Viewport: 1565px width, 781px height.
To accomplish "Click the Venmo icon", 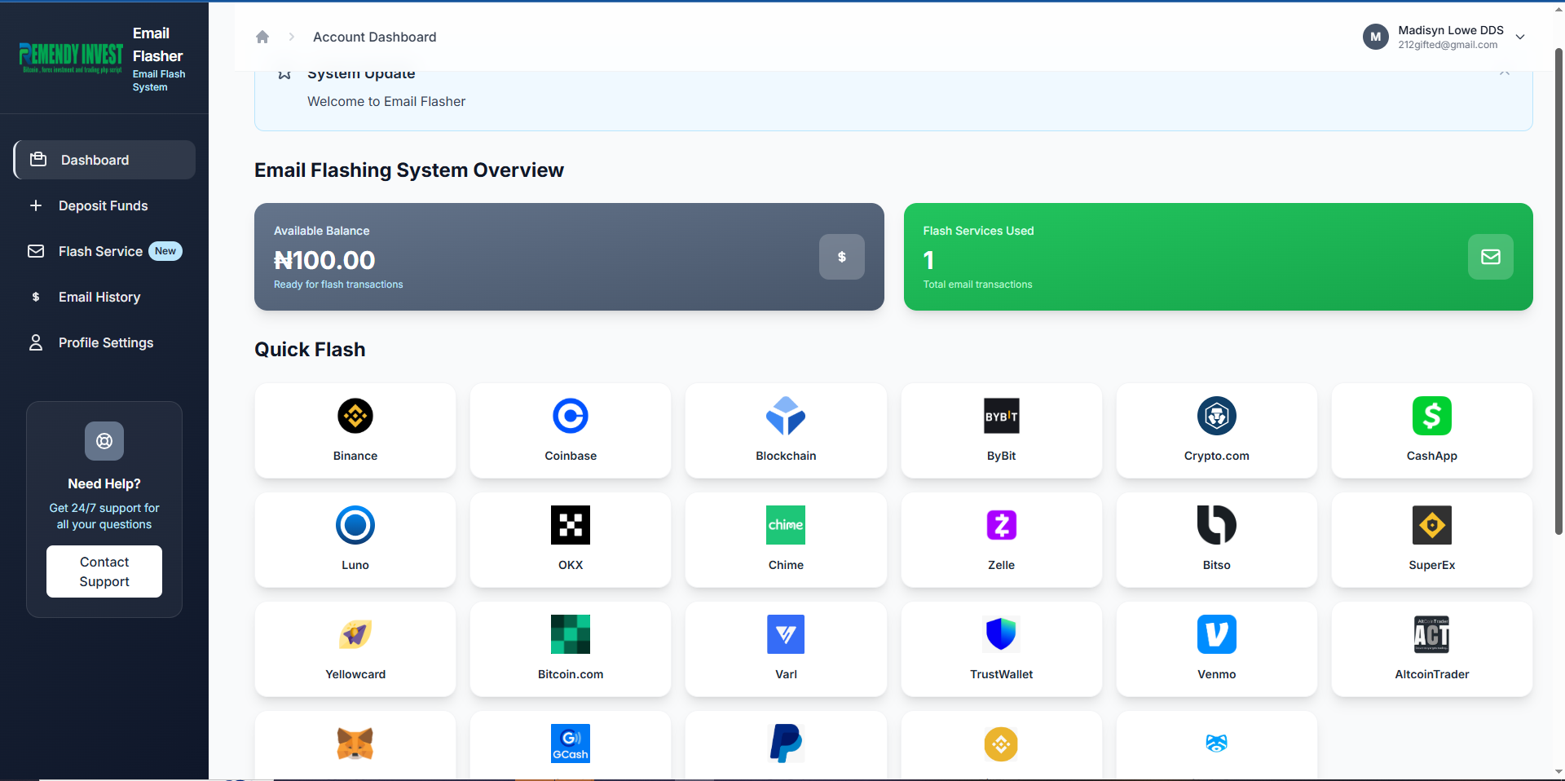I will coord(1216,635).
